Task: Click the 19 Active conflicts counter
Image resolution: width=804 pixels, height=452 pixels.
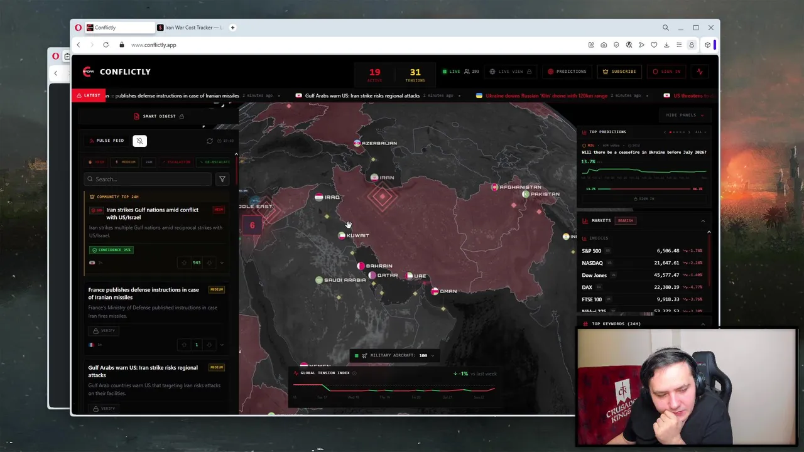Action: pos(374,75)
